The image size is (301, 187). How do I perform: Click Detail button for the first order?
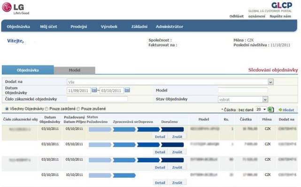[x=160, y=136]
